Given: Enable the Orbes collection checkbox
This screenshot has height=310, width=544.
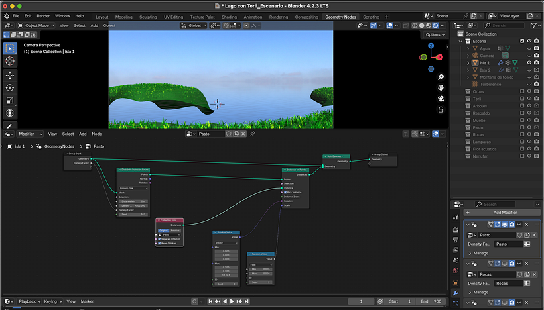Looking at the screenshot, I should (522, 91).
